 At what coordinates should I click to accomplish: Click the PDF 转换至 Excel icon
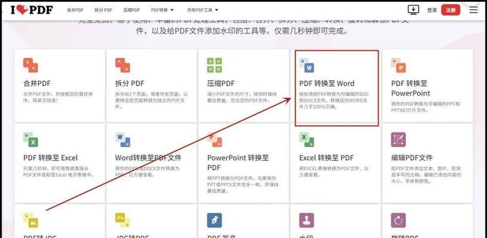30,139
